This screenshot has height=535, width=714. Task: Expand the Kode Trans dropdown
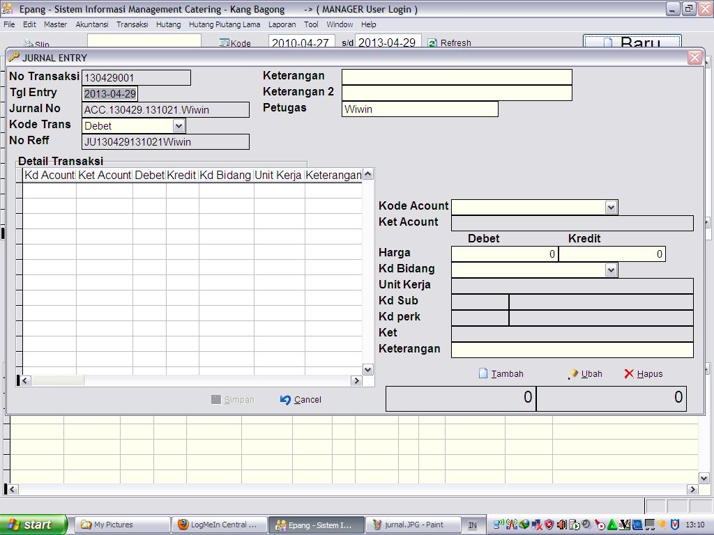pyautogui.click(x=178, y=126)
